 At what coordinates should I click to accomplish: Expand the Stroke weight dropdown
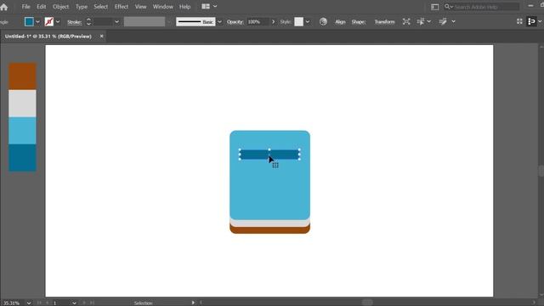coord(117,22)
